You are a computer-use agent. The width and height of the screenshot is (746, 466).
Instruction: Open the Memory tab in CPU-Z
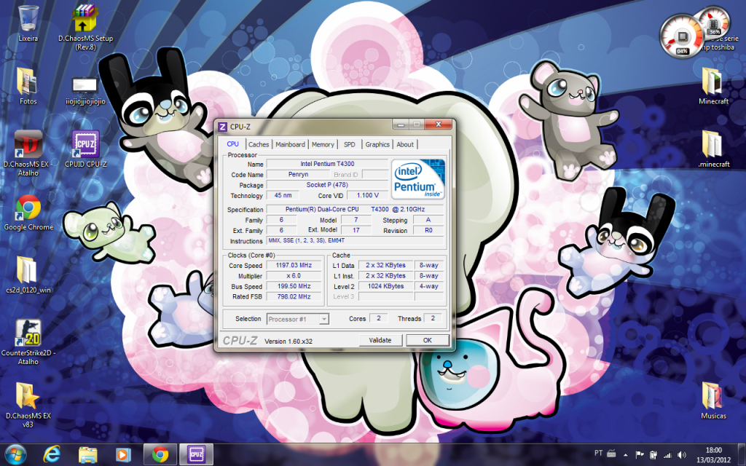click(x=323, y=144)
